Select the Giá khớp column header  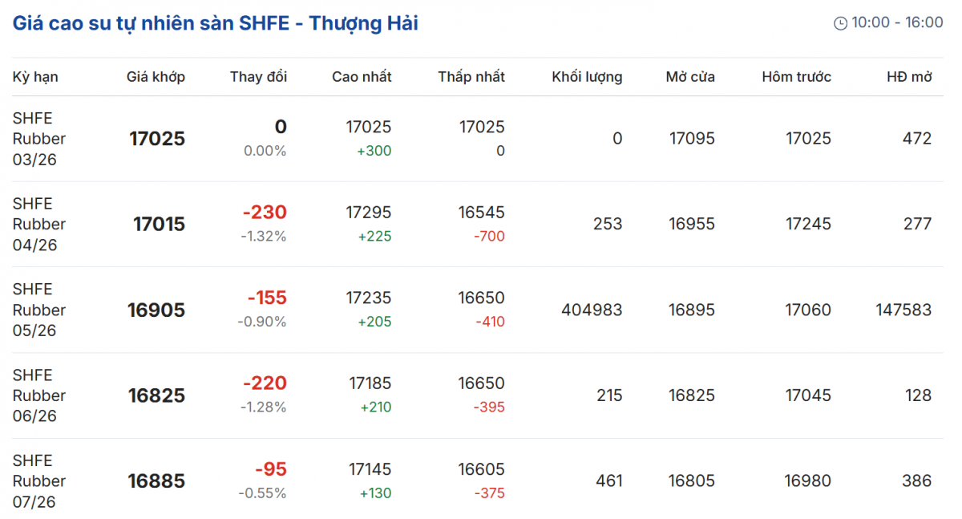tap(156, 77)
